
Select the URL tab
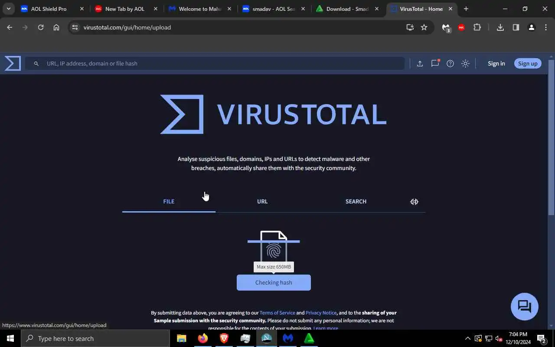point(262,201)
